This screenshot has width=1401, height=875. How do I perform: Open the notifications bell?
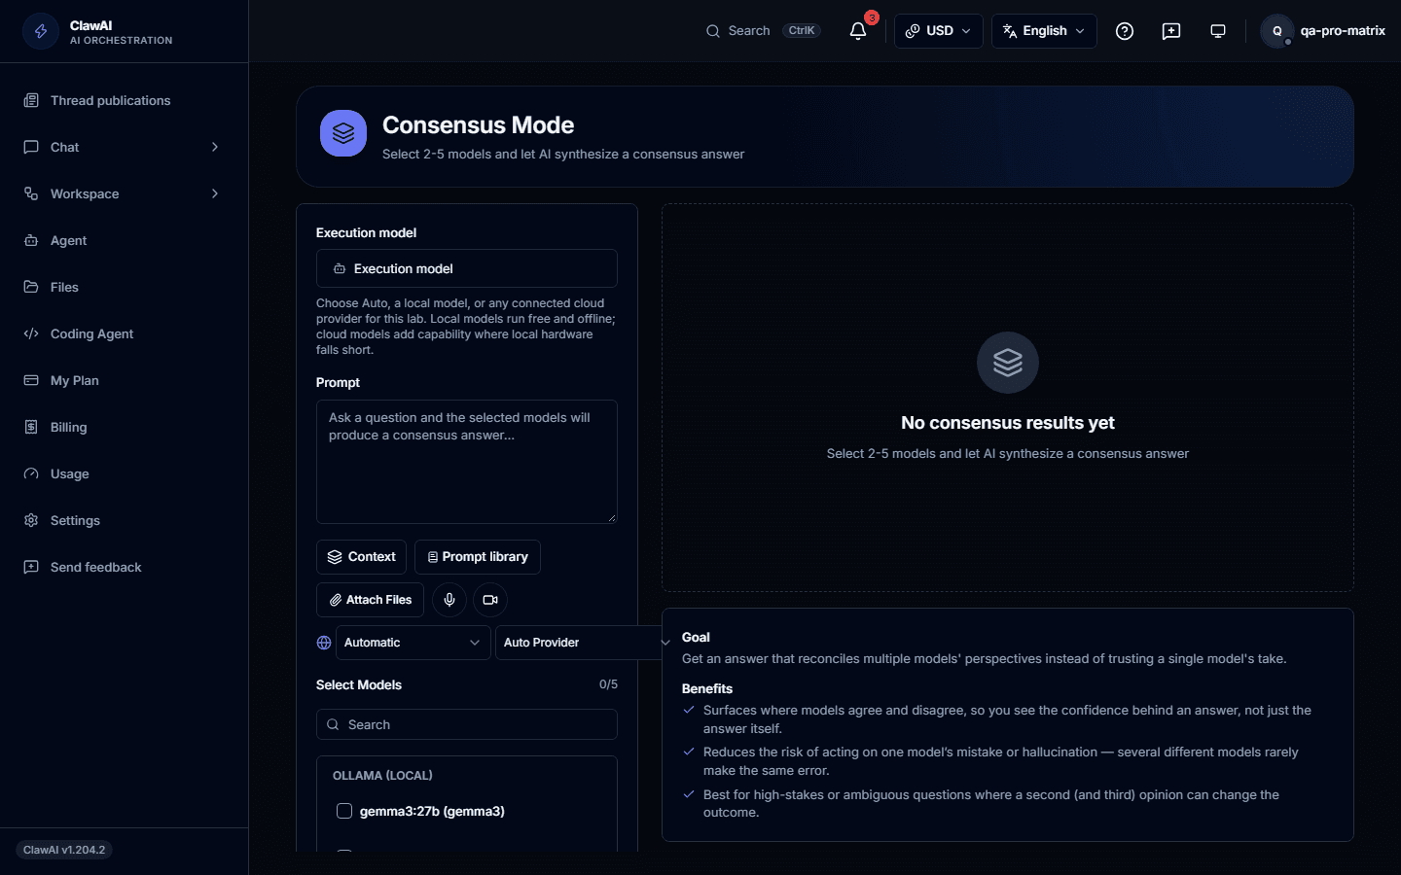pyautogui.click(x=858, y=31)
